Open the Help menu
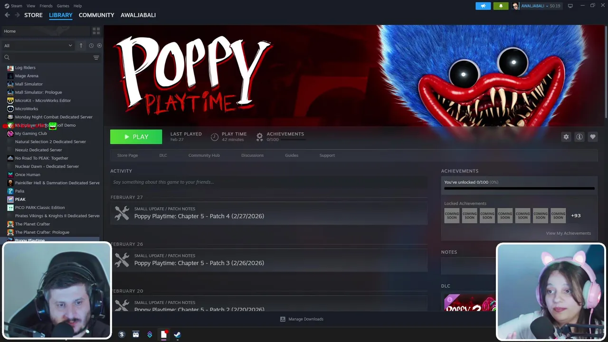Screen dimensions: 608x342 click(x=77, y=6)
